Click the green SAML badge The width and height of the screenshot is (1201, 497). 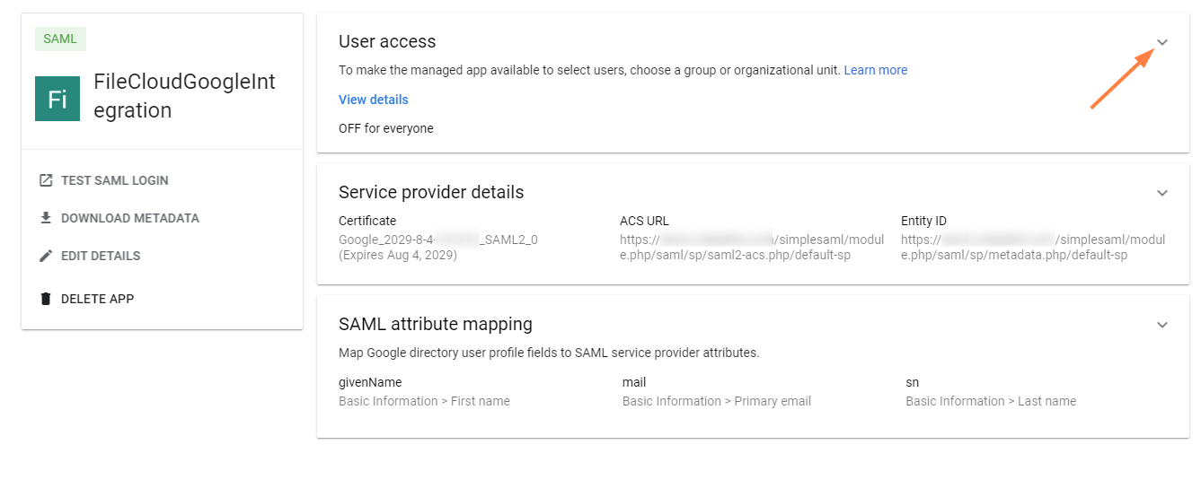coord(60,39)
